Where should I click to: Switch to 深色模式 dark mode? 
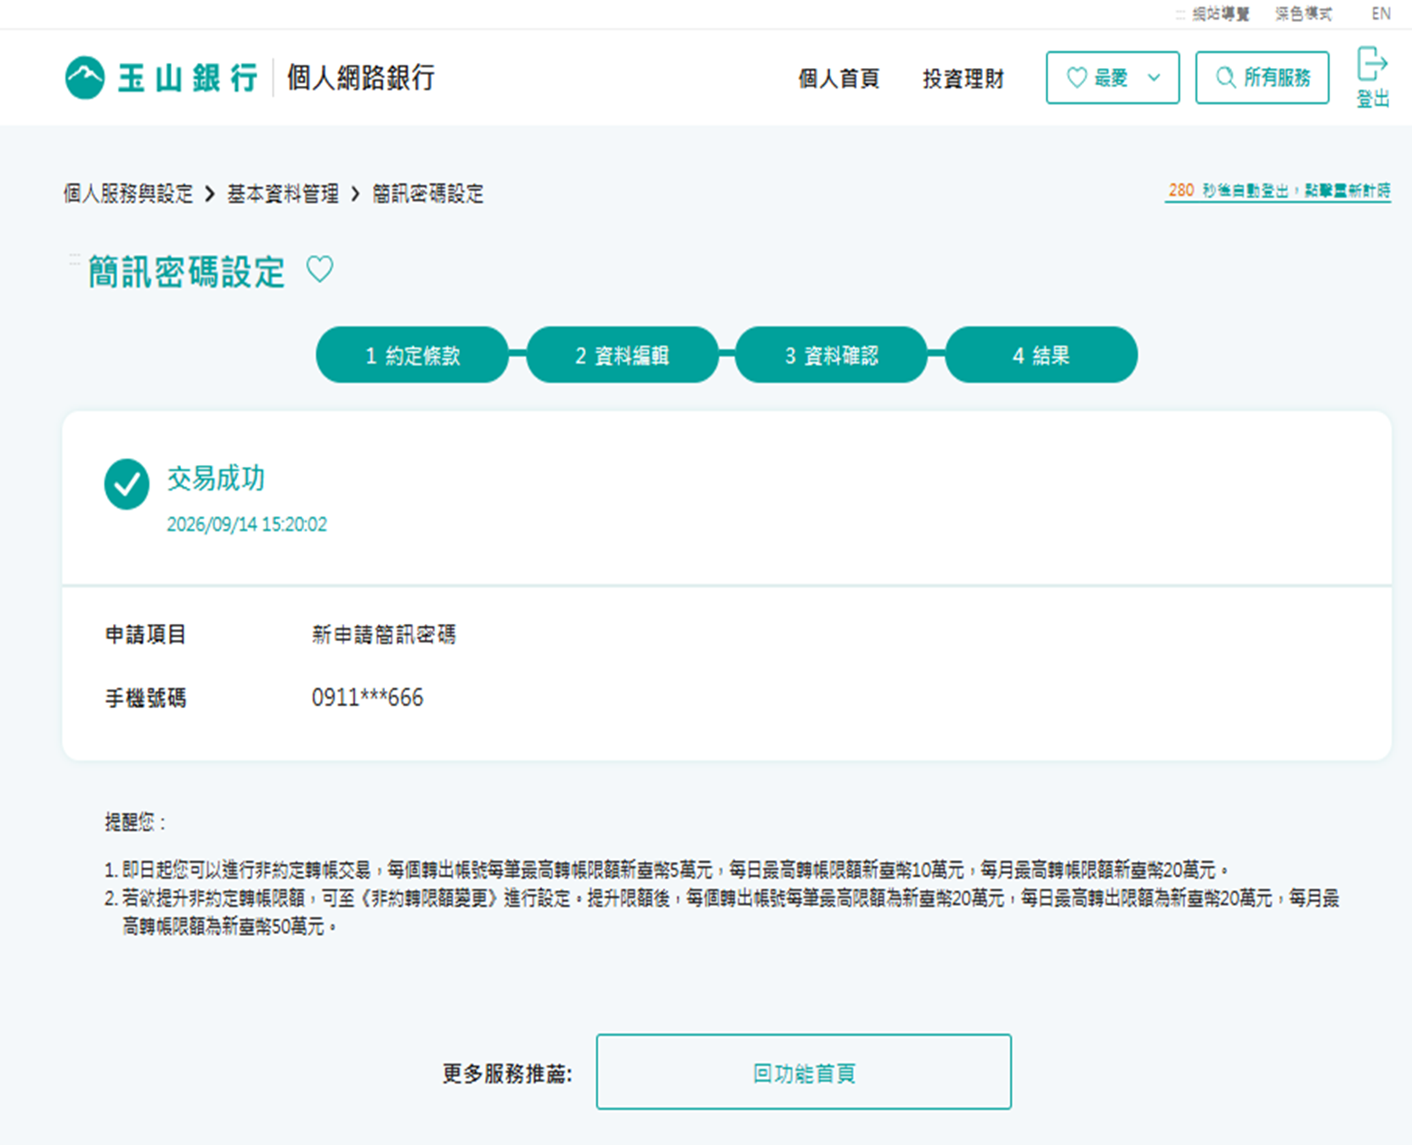[x=1303, y=14]
